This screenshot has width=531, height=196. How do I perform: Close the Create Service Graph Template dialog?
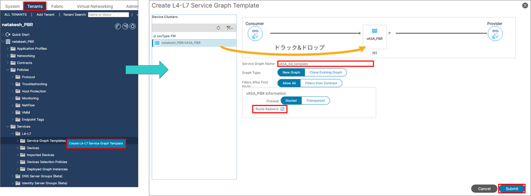coord(525,5)
